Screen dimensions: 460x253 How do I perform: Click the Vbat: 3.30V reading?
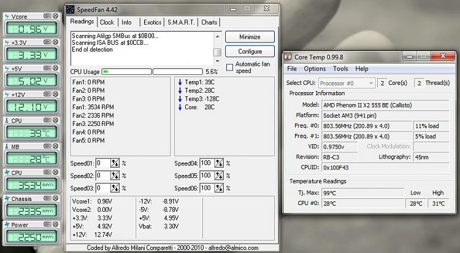click(x=159, y=227)
